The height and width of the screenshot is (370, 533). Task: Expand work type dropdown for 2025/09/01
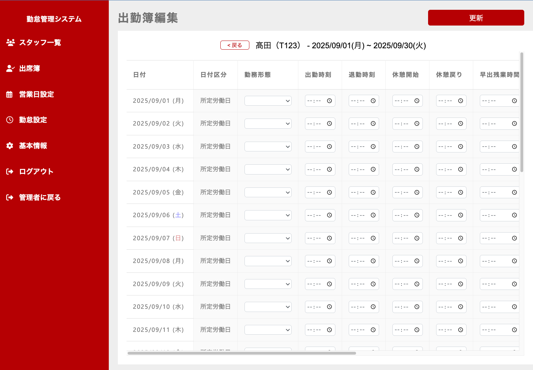(268, 101)
